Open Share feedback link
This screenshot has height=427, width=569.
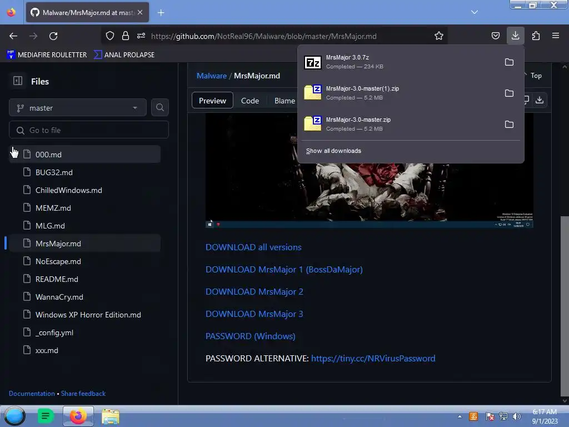click(x=83, y=393)
